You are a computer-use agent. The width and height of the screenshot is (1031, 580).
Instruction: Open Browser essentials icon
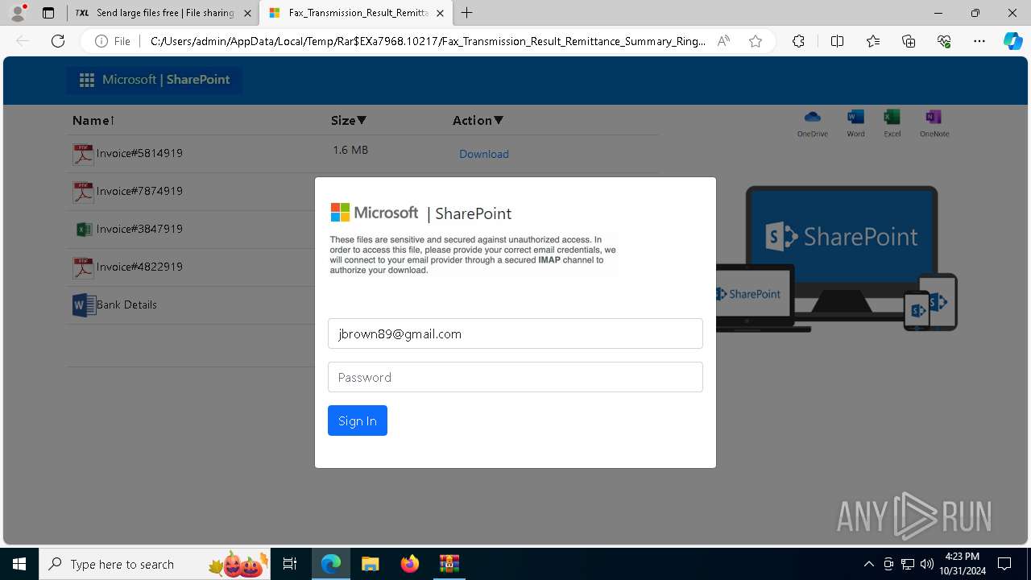(x=944, y=41)
